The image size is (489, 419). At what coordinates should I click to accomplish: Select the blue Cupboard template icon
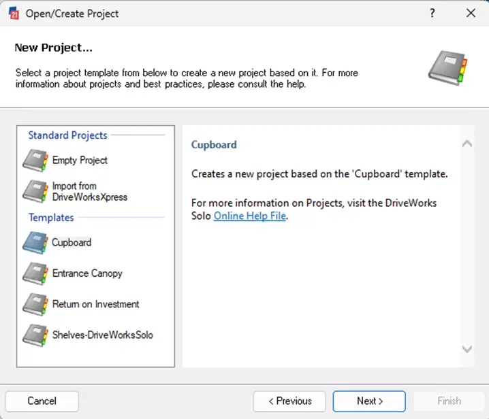[x=35, y=243]
